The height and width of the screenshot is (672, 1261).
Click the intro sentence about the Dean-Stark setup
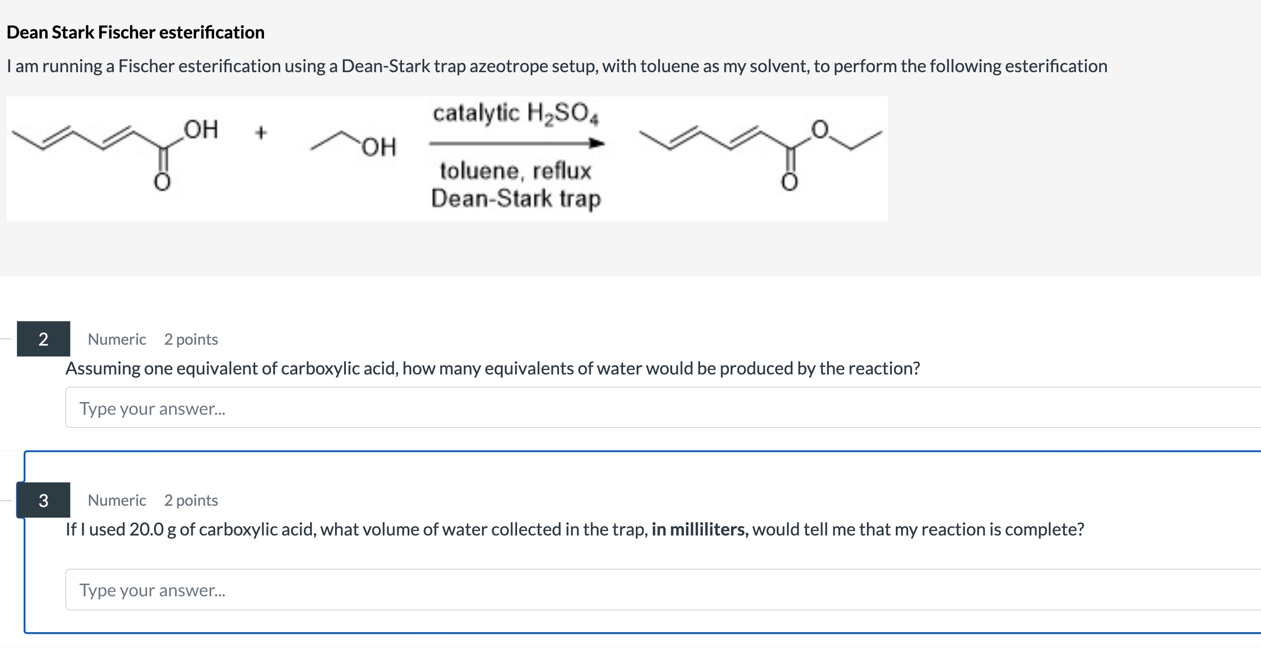[557, 66]
